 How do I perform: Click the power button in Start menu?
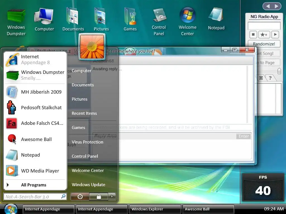(80, 196)
